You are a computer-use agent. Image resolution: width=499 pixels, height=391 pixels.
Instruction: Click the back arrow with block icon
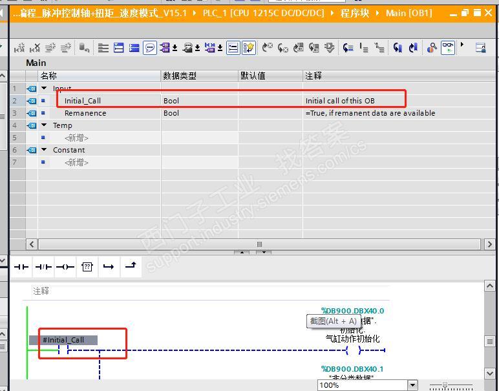click(313, 48)
